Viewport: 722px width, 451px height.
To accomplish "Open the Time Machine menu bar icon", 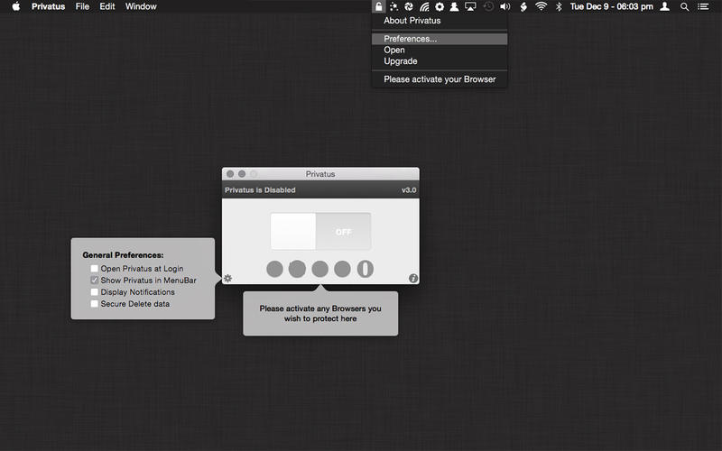I will pos(488,6).
